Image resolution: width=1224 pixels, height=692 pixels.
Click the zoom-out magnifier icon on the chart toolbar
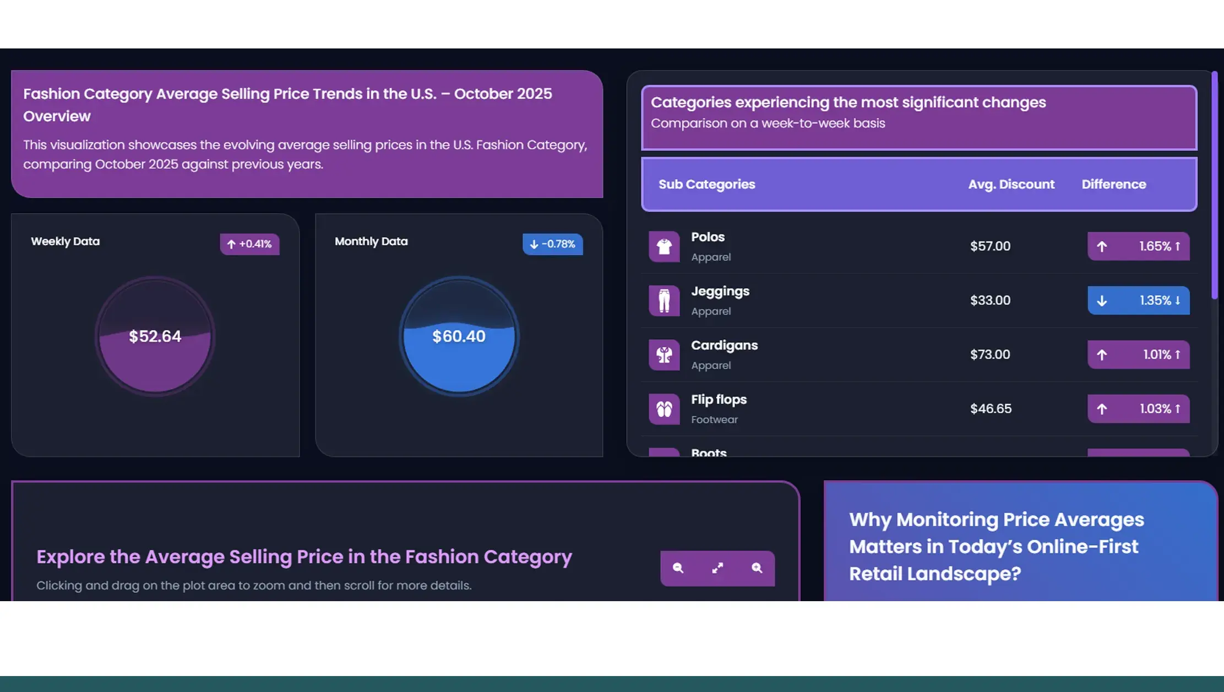click(x=678, y=568)
